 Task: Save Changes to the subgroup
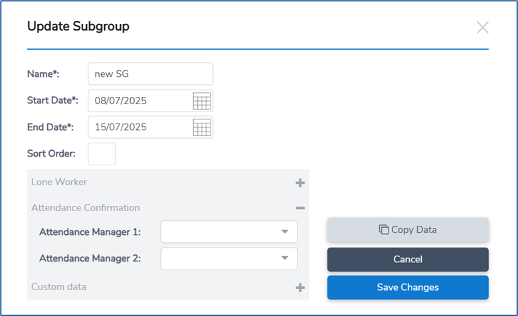(408, 287)
